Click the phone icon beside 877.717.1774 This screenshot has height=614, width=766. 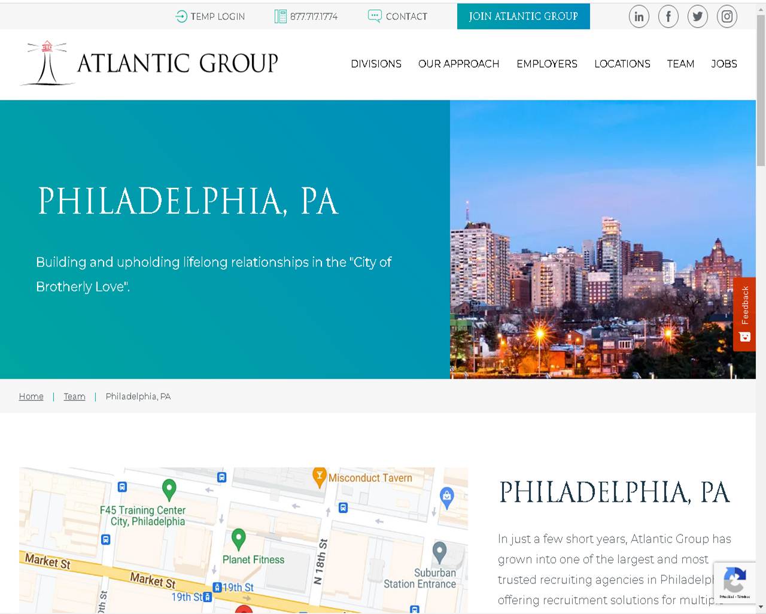click(x=280, y=16)
